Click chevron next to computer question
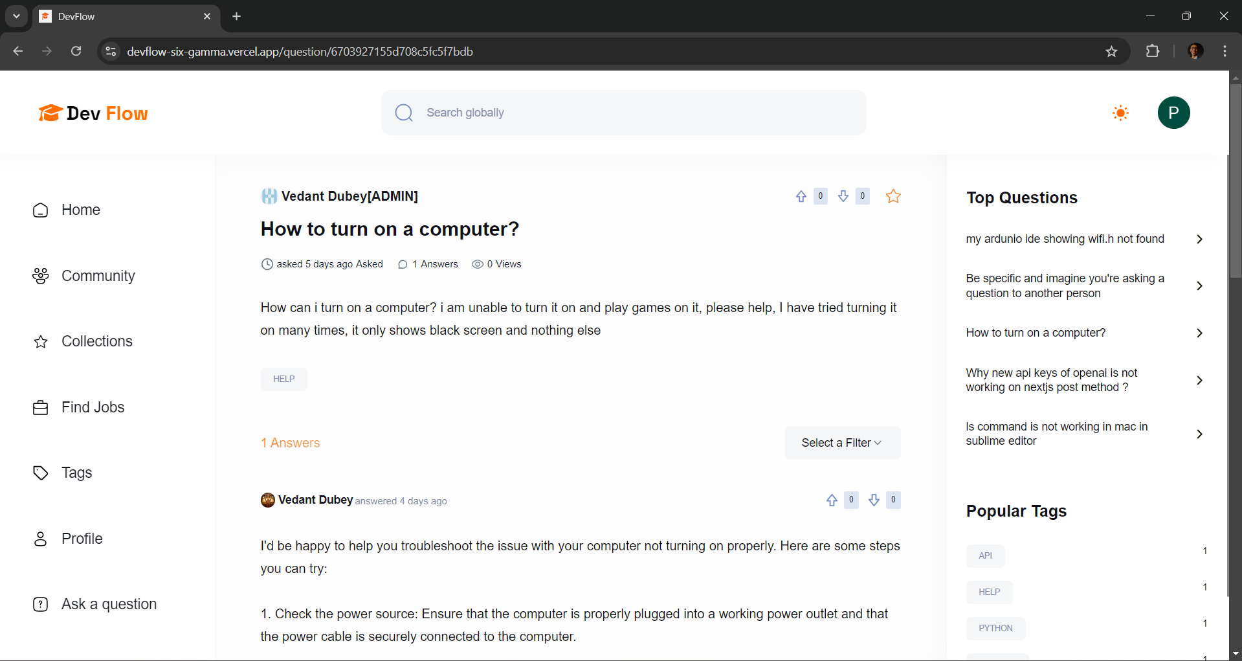The image size is (1242, 661). point(1199,333)
